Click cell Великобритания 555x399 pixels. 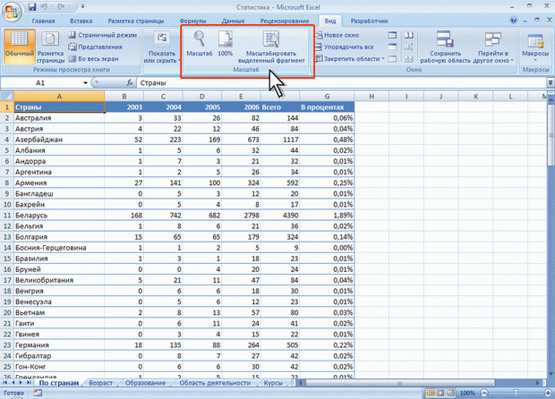point(59,280)
